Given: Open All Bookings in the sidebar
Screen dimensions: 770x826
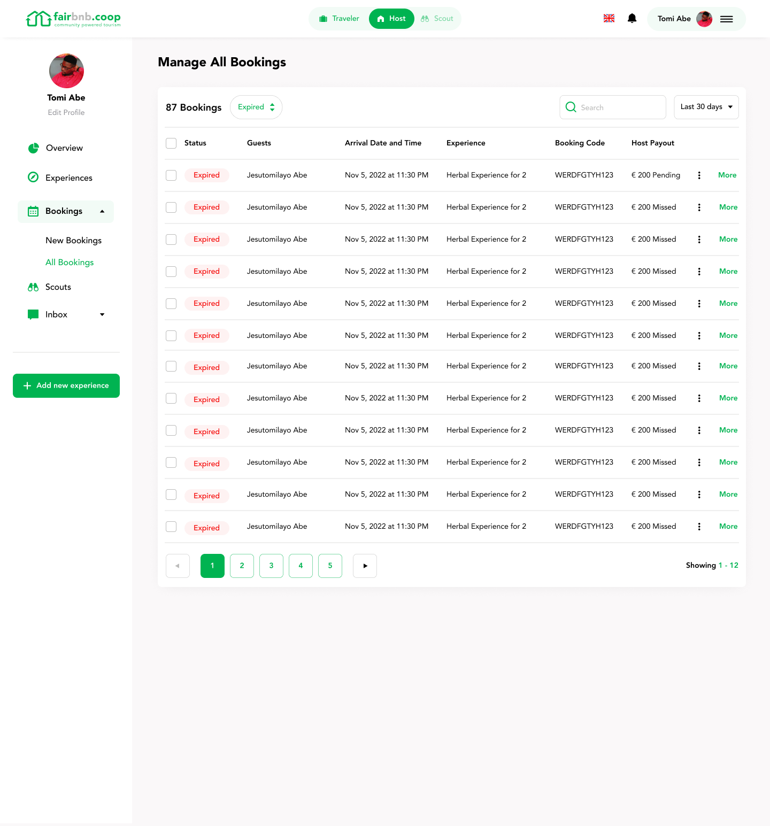Looking at the screenshot, I should tap(70, 263).
